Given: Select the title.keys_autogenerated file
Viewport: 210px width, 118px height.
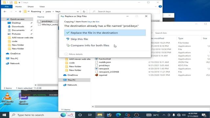Looking at the screenshot, I should tap(50, 25).
